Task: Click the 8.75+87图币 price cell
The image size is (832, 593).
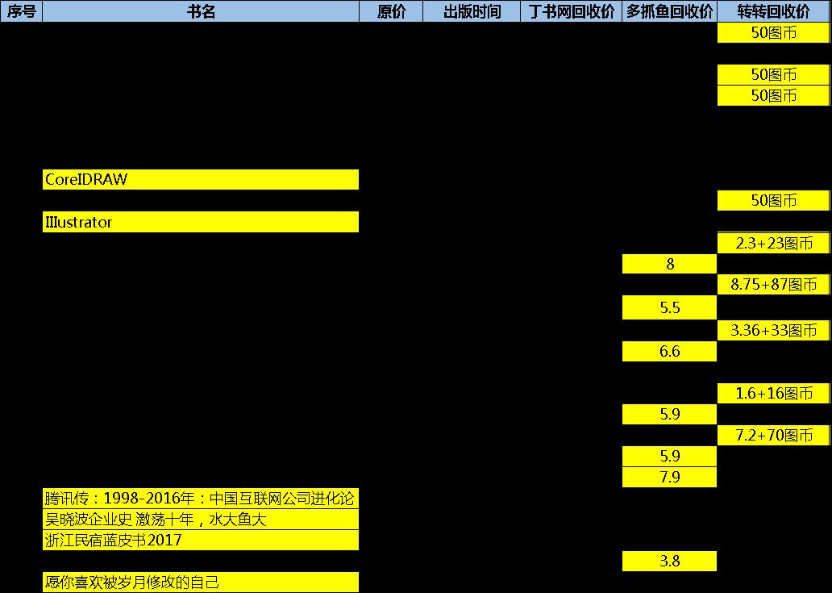Action: 773,285
